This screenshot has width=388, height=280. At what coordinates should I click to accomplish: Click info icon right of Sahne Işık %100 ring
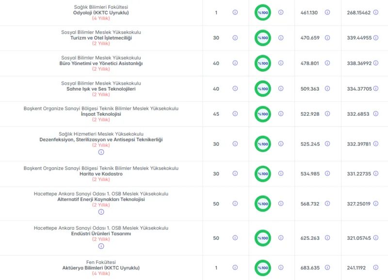tap(281, 89)
